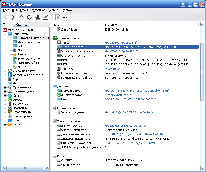
Task: Switch to the Избранное tab
Action: [21, 25]
